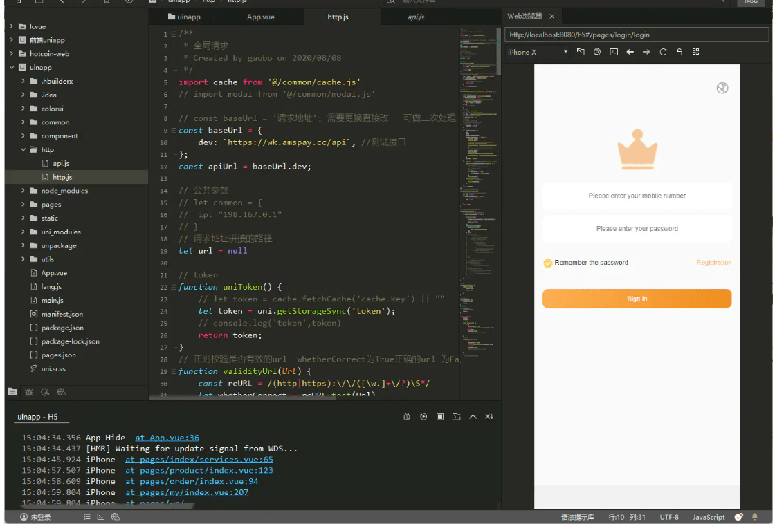775x524 pixels.
Task: Go back in the built-in browser
Action: click(630, 52)
